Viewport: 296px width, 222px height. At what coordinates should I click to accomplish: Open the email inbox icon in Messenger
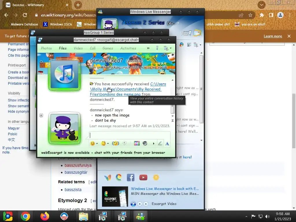coord(197,33)
